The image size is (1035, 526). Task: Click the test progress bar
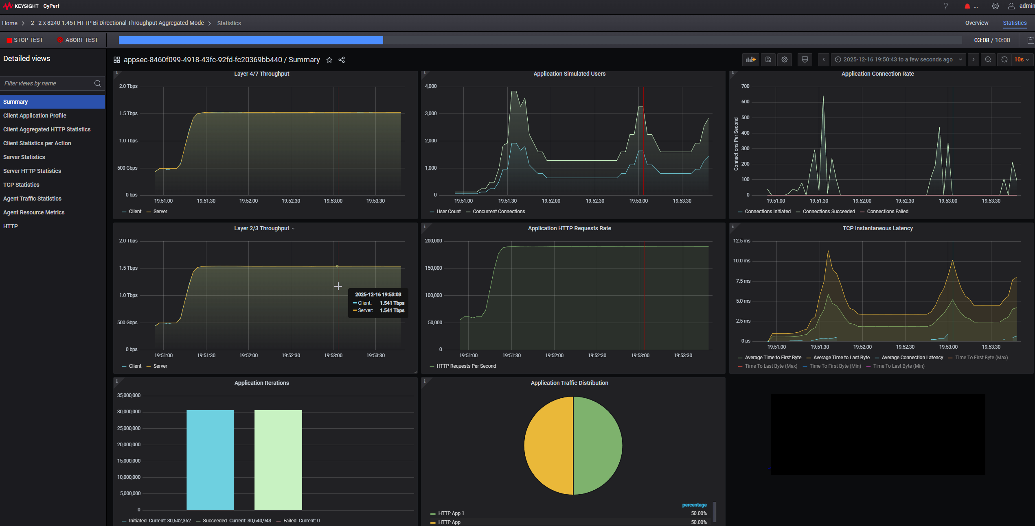540,40
